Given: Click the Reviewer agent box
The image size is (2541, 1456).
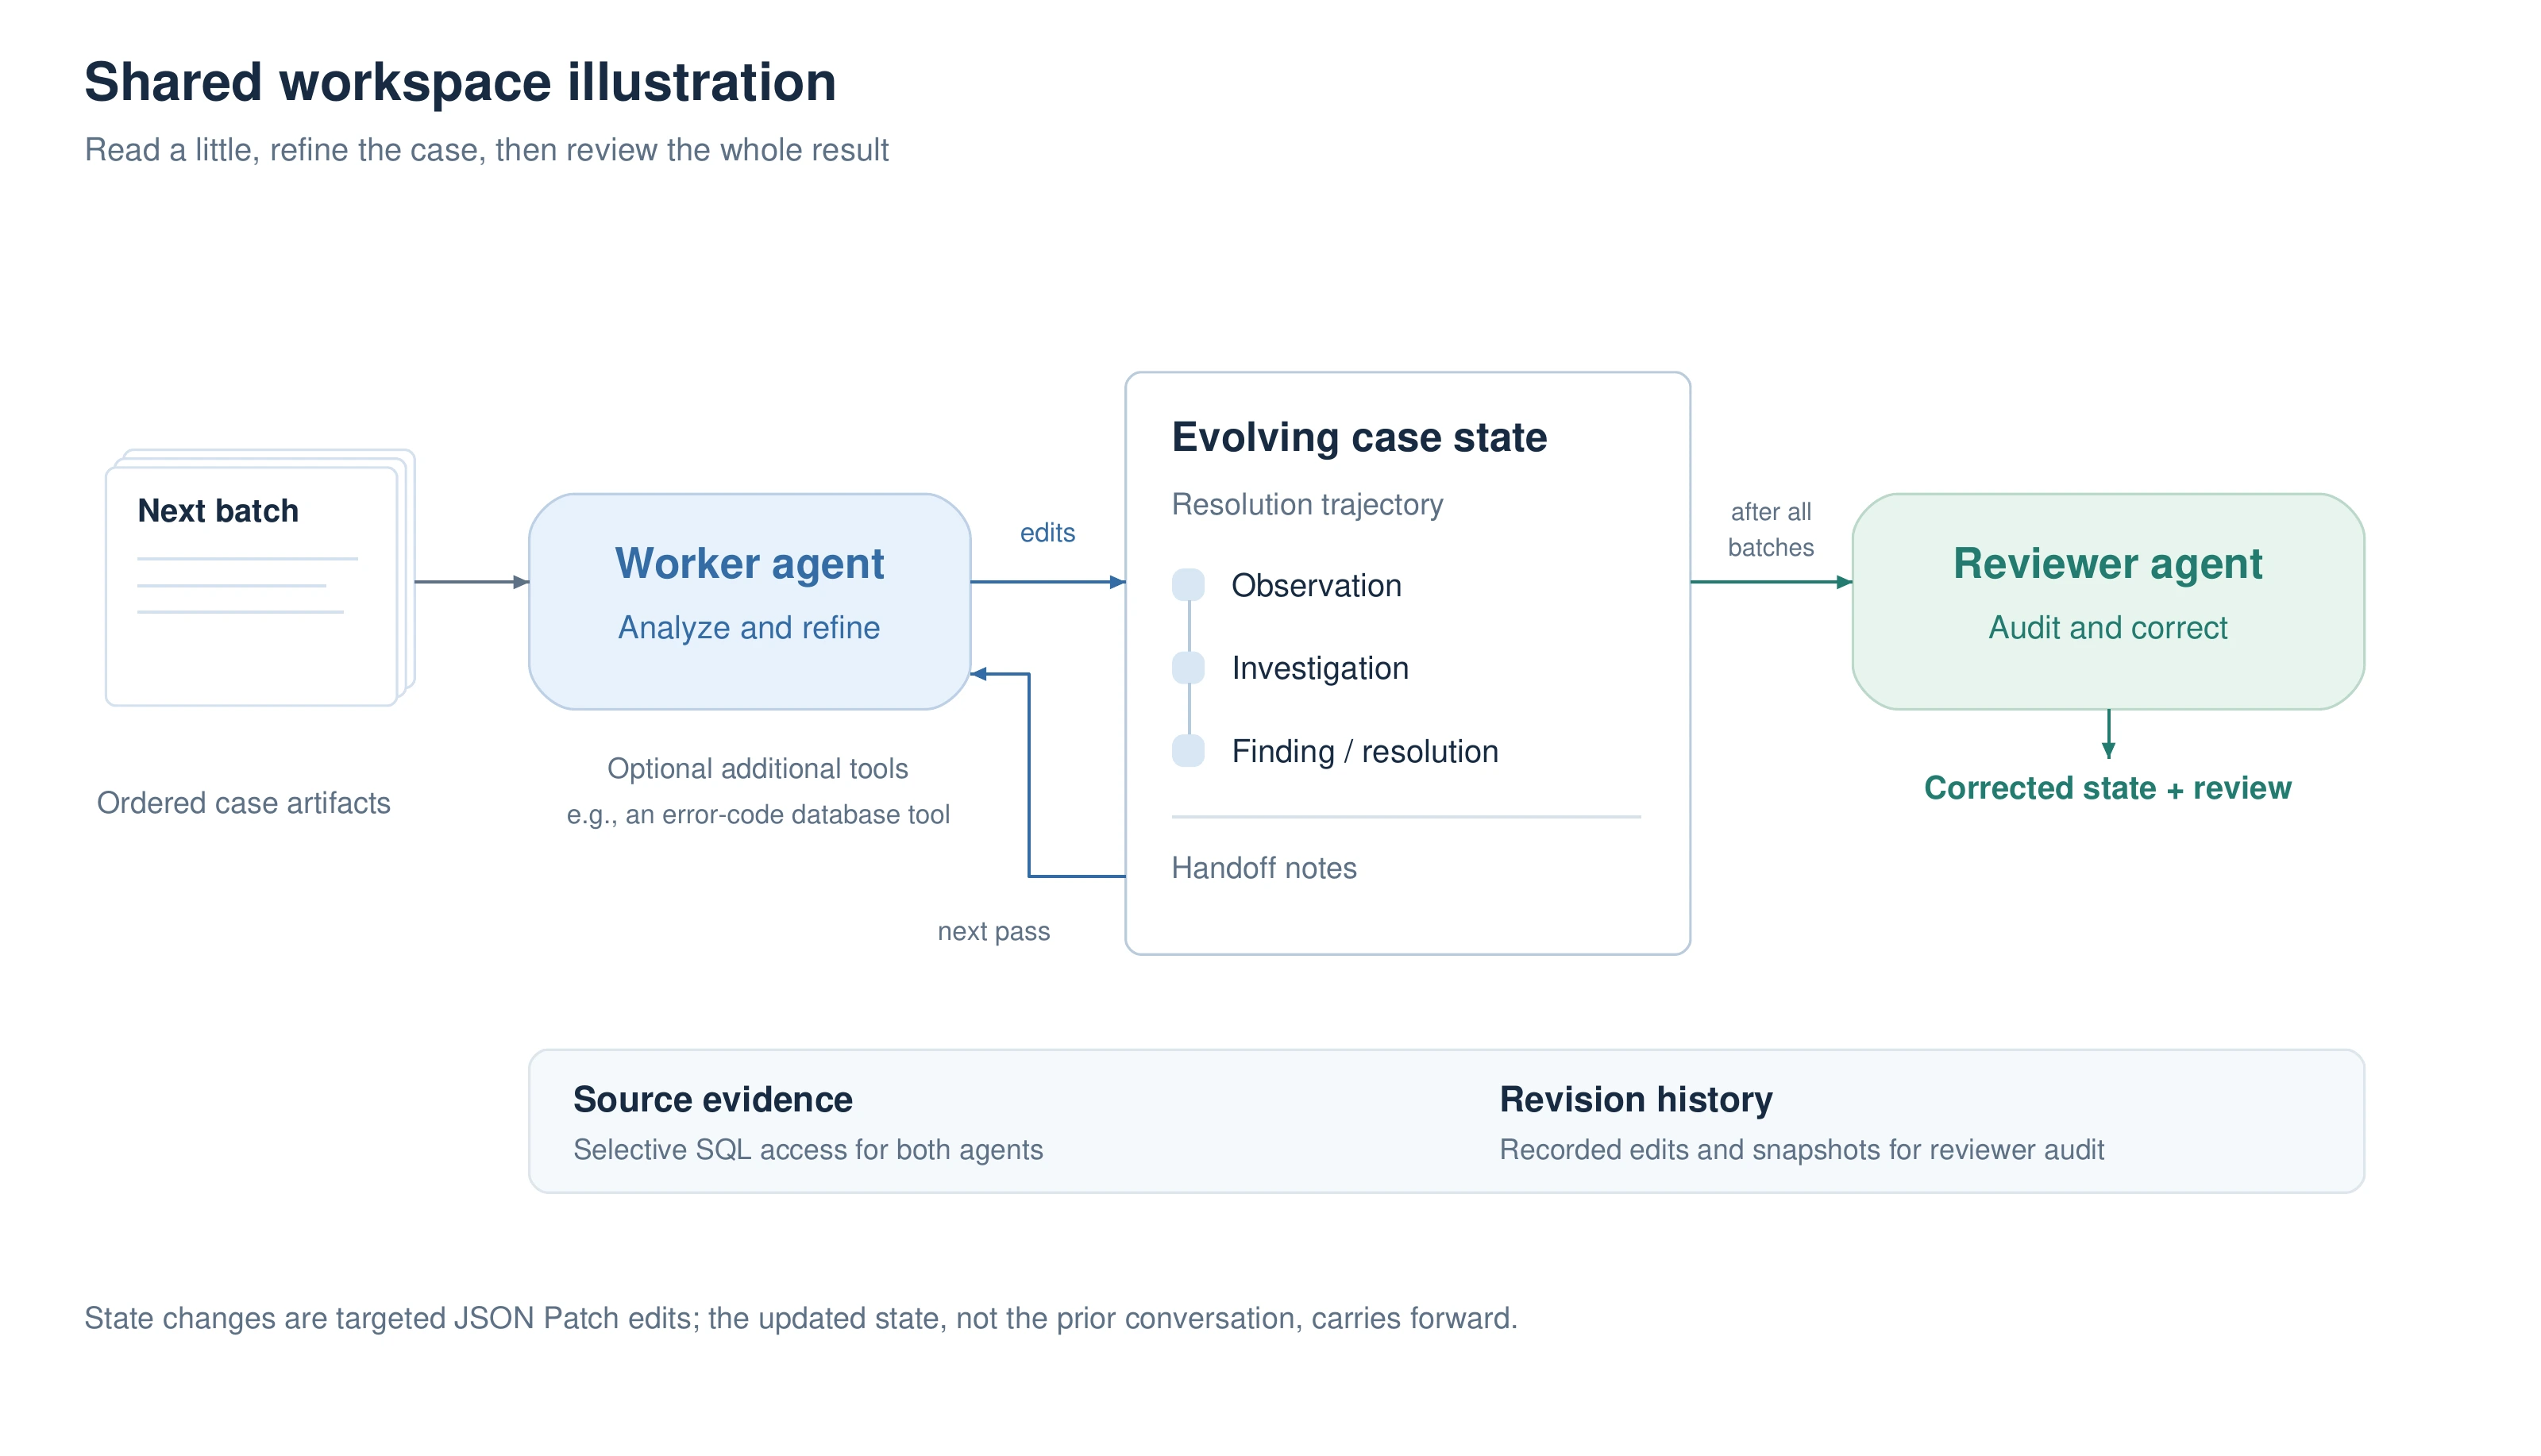Looking at the screenshot, I should click(2108, 601).
